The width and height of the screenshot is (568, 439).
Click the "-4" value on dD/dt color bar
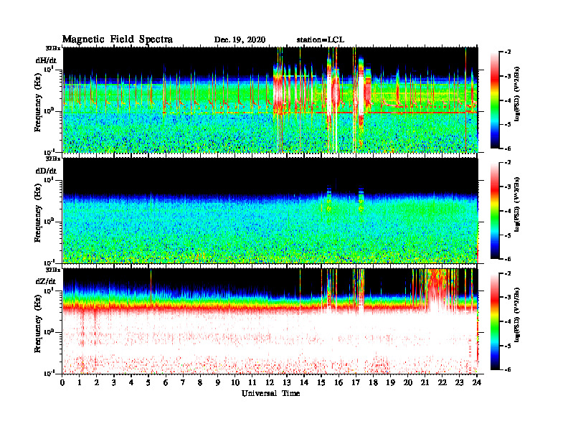(507, 211)
